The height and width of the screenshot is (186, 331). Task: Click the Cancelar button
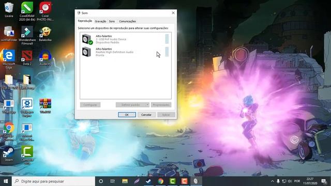point(146,115)
